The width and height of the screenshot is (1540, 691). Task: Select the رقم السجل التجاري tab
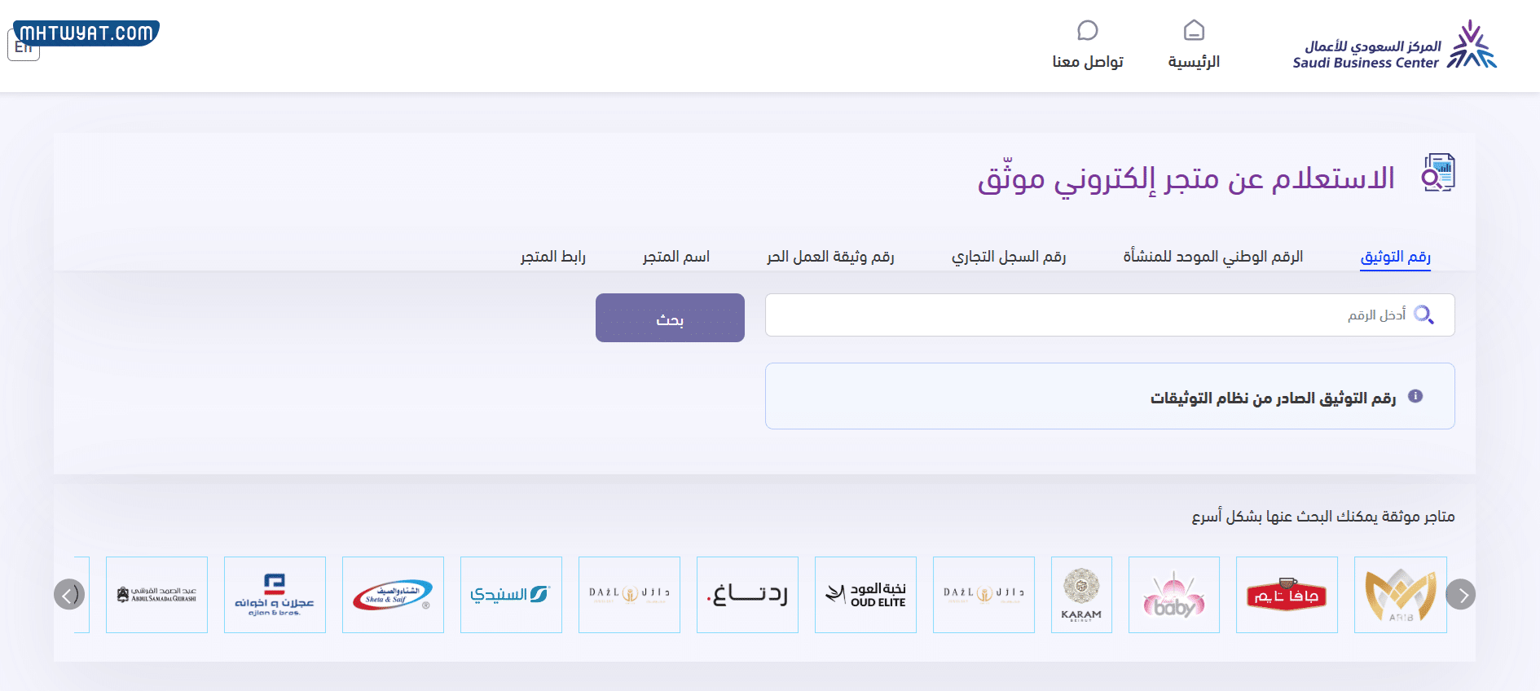coord(1009,257)
